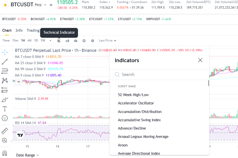Select the 4H interval
This screenshot has width=238, height=158.
(x=30, y=41)
